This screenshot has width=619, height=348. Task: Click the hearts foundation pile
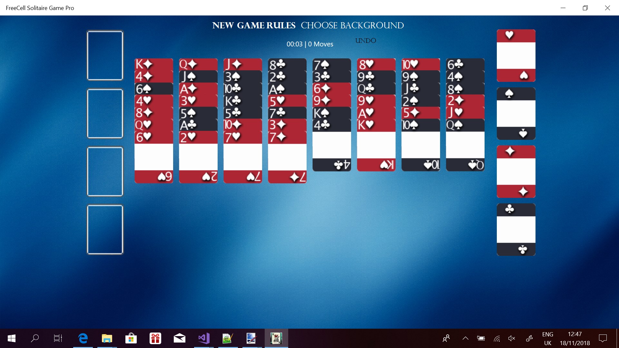pos(516,55)
